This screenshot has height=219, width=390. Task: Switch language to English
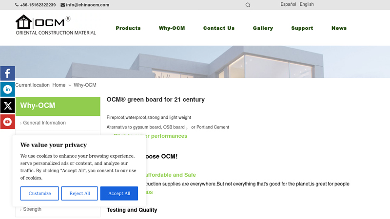pyautogui.click(x=307, y=4)
